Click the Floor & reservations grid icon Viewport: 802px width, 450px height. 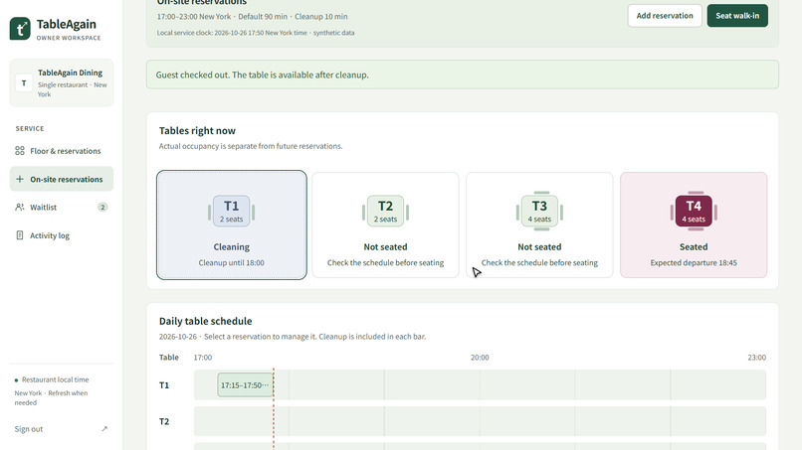[x=20, y=151]
